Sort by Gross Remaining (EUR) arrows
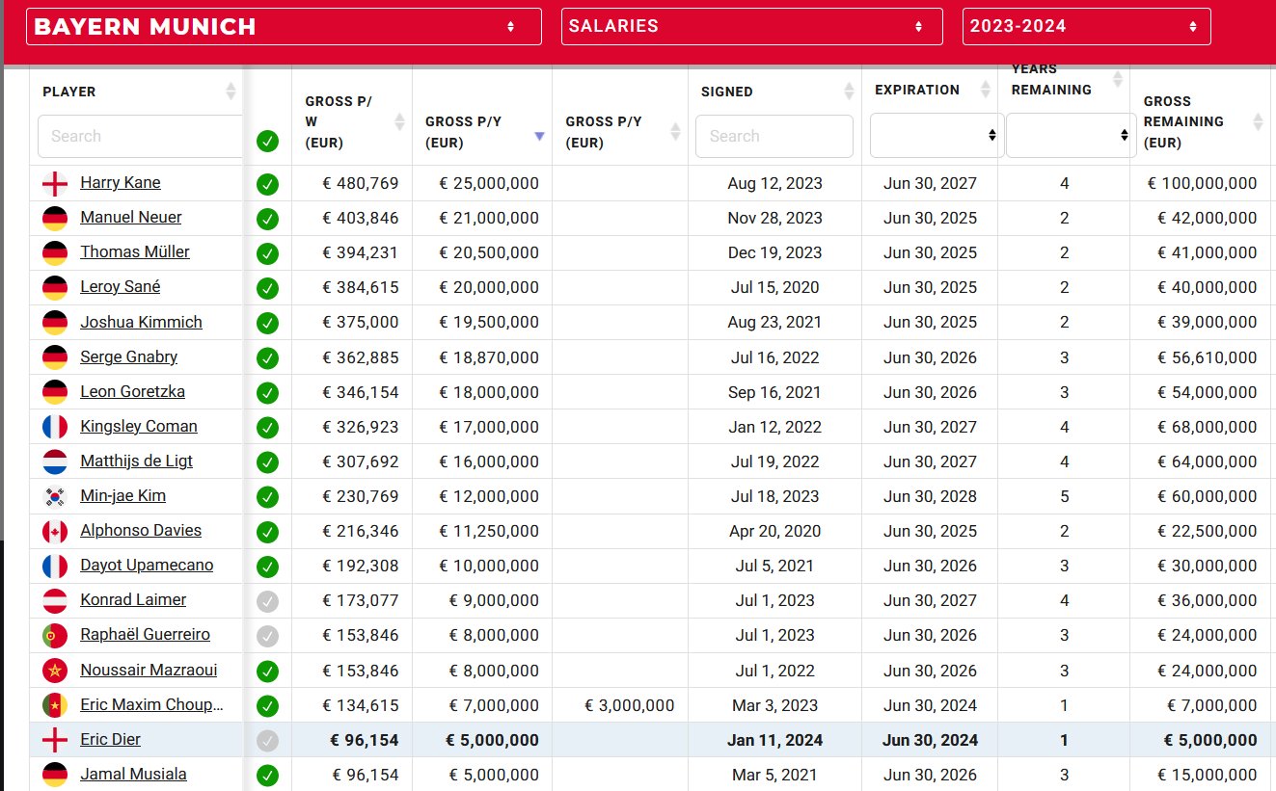1276x791 pixels. pos(1258,122)
